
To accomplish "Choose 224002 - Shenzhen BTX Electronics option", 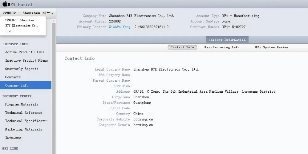I will (22, 26).
